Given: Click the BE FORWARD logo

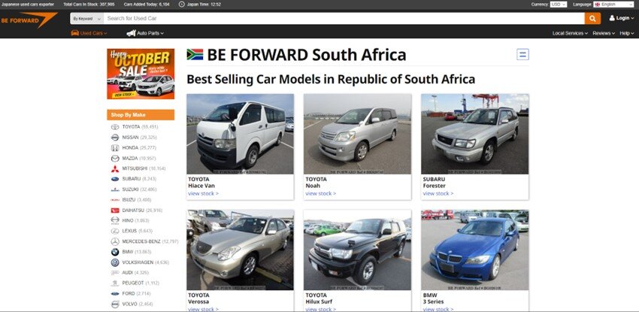Looking at the screenshot, I should pyautogui.click(x=29, y=20).
